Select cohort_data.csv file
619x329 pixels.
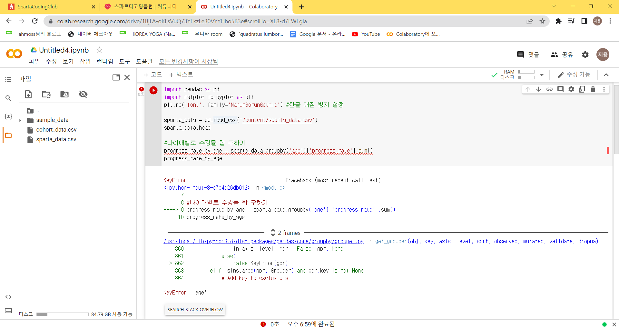pyautogui.click(x=56, y=130)
